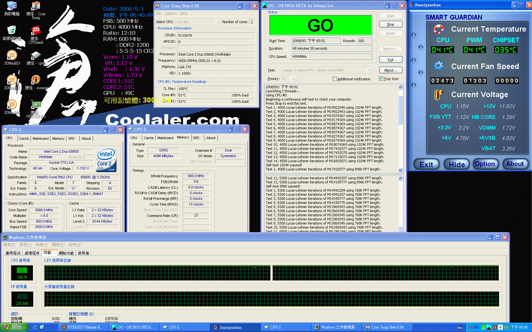
Task: Hide the Smart Guardian window
Action: [x=456, y=164]
